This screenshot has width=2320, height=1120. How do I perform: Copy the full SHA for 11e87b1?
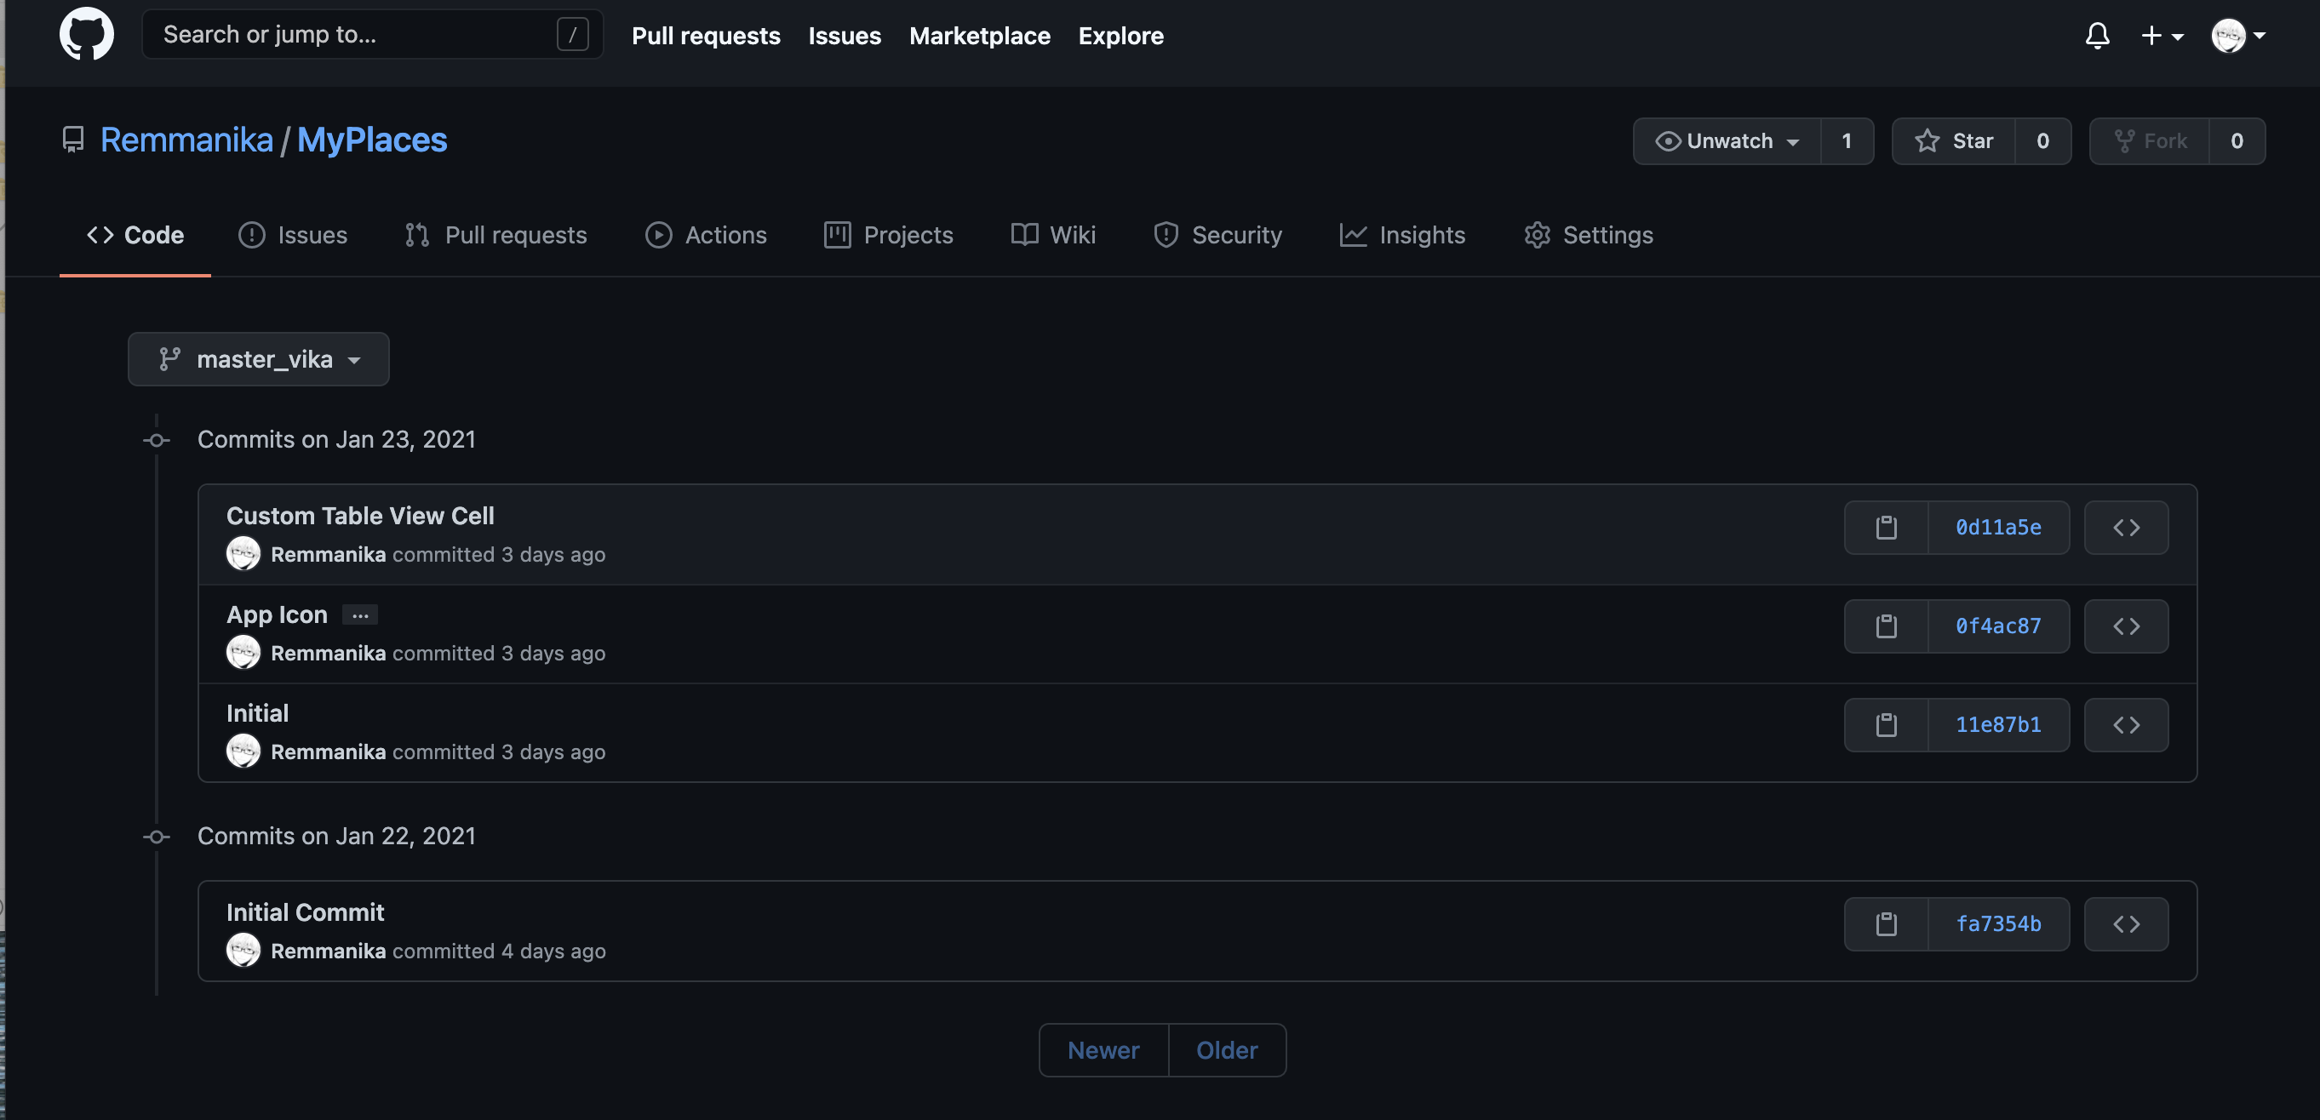point(1886,725)
